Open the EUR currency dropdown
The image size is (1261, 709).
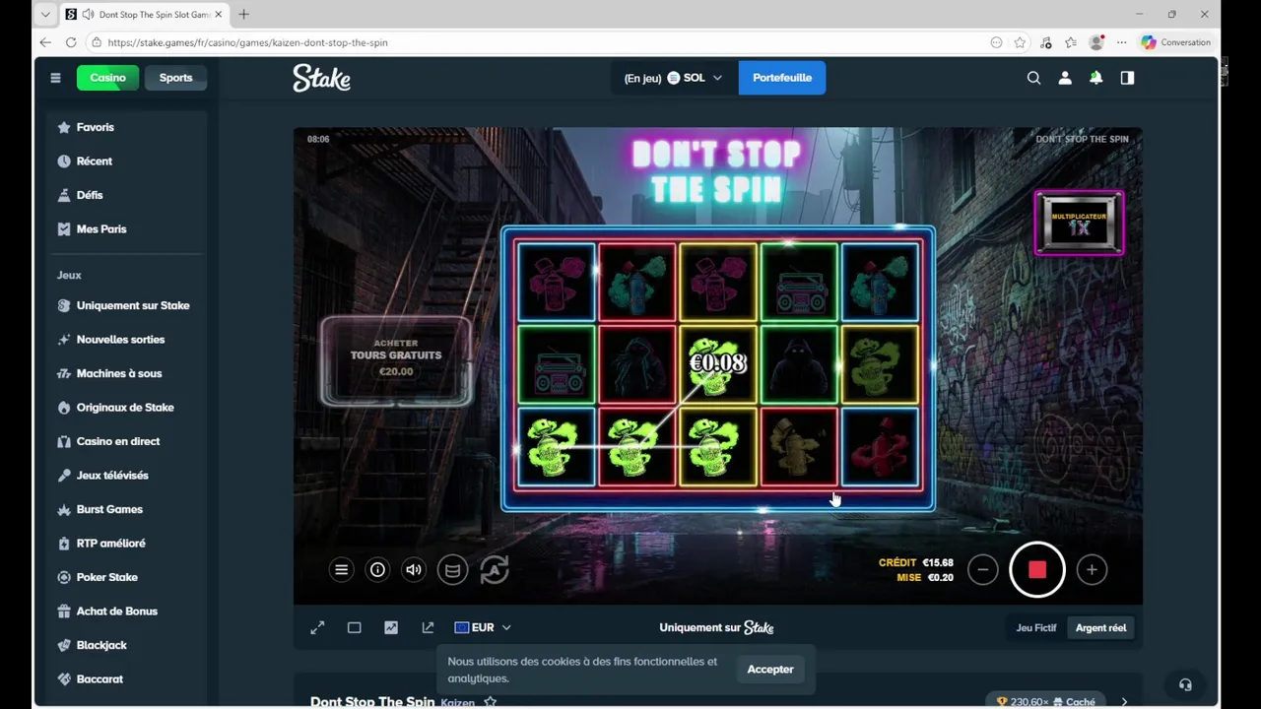coord(483,627)
